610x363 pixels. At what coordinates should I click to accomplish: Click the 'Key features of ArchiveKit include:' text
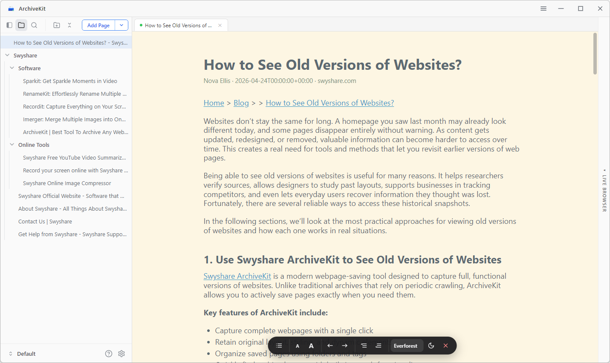click(266, 313)
